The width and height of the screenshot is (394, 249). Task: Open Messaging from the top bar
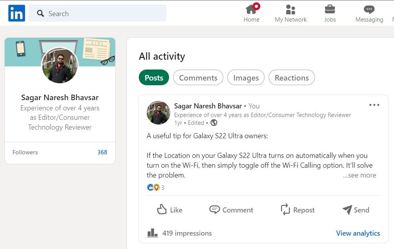[369, 13]
